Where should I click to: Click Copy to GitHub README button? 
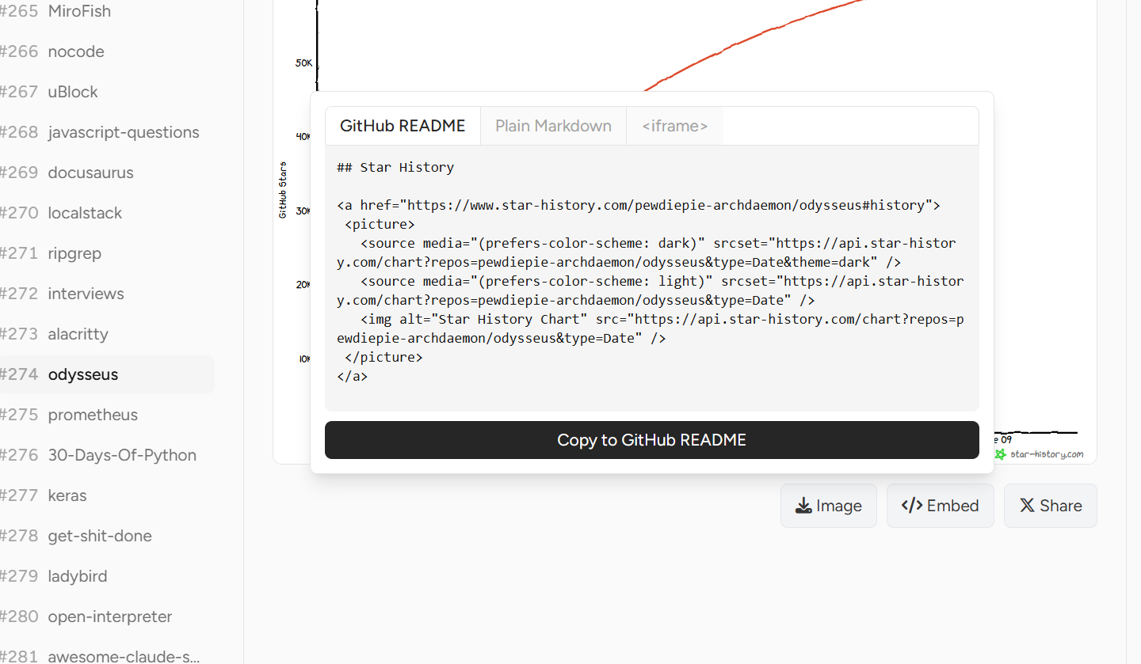[652, 440]
